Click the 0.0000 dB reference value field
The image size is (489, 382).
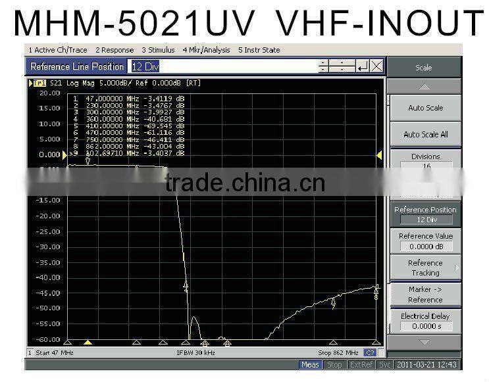pyautogui.click(x=426, y=247)
